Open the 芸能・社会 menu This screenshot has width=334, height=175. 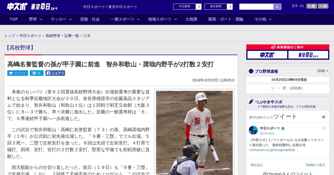tap(90, 19)
